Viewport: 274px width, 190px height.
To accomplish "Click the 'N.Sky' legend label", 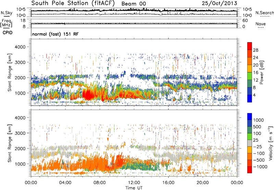I will click(x=7, y=13).
